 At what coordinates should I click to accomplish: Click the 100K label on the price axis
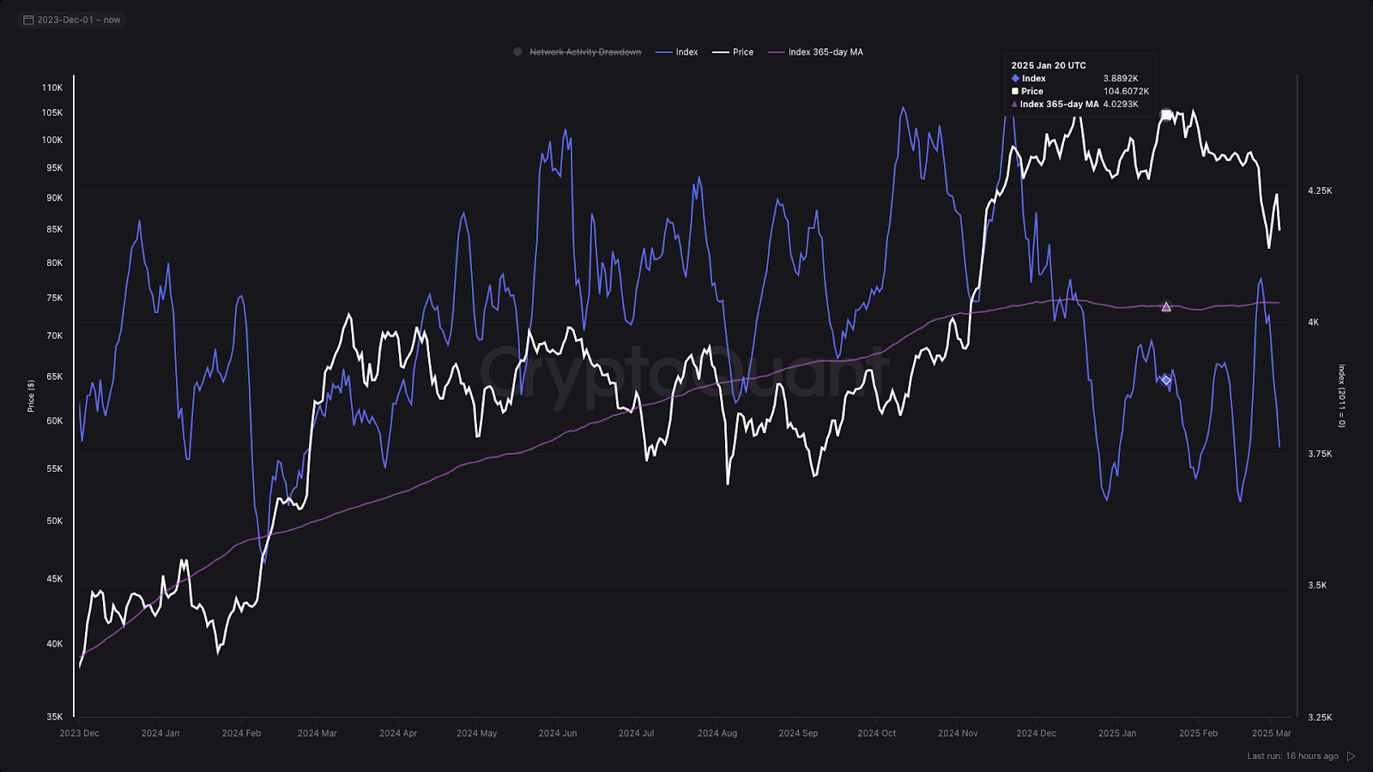52,140
